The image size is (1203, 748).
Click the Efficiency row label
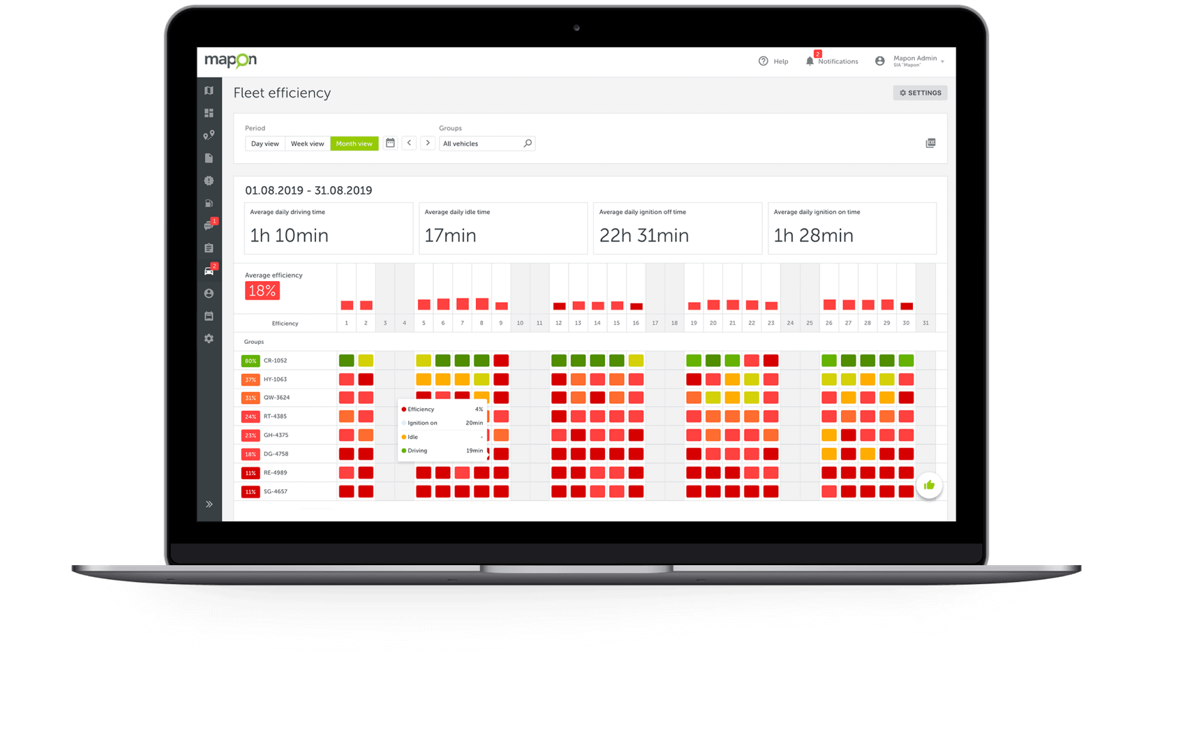coord(285,323)
